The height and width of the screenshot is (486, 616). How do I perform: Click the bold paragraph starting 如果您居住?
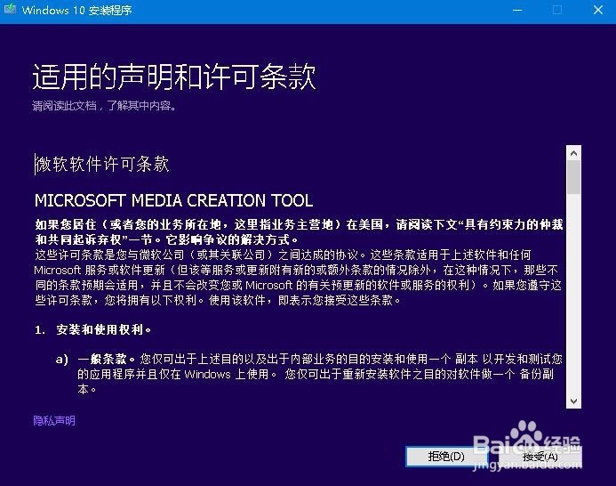point(299,231)
